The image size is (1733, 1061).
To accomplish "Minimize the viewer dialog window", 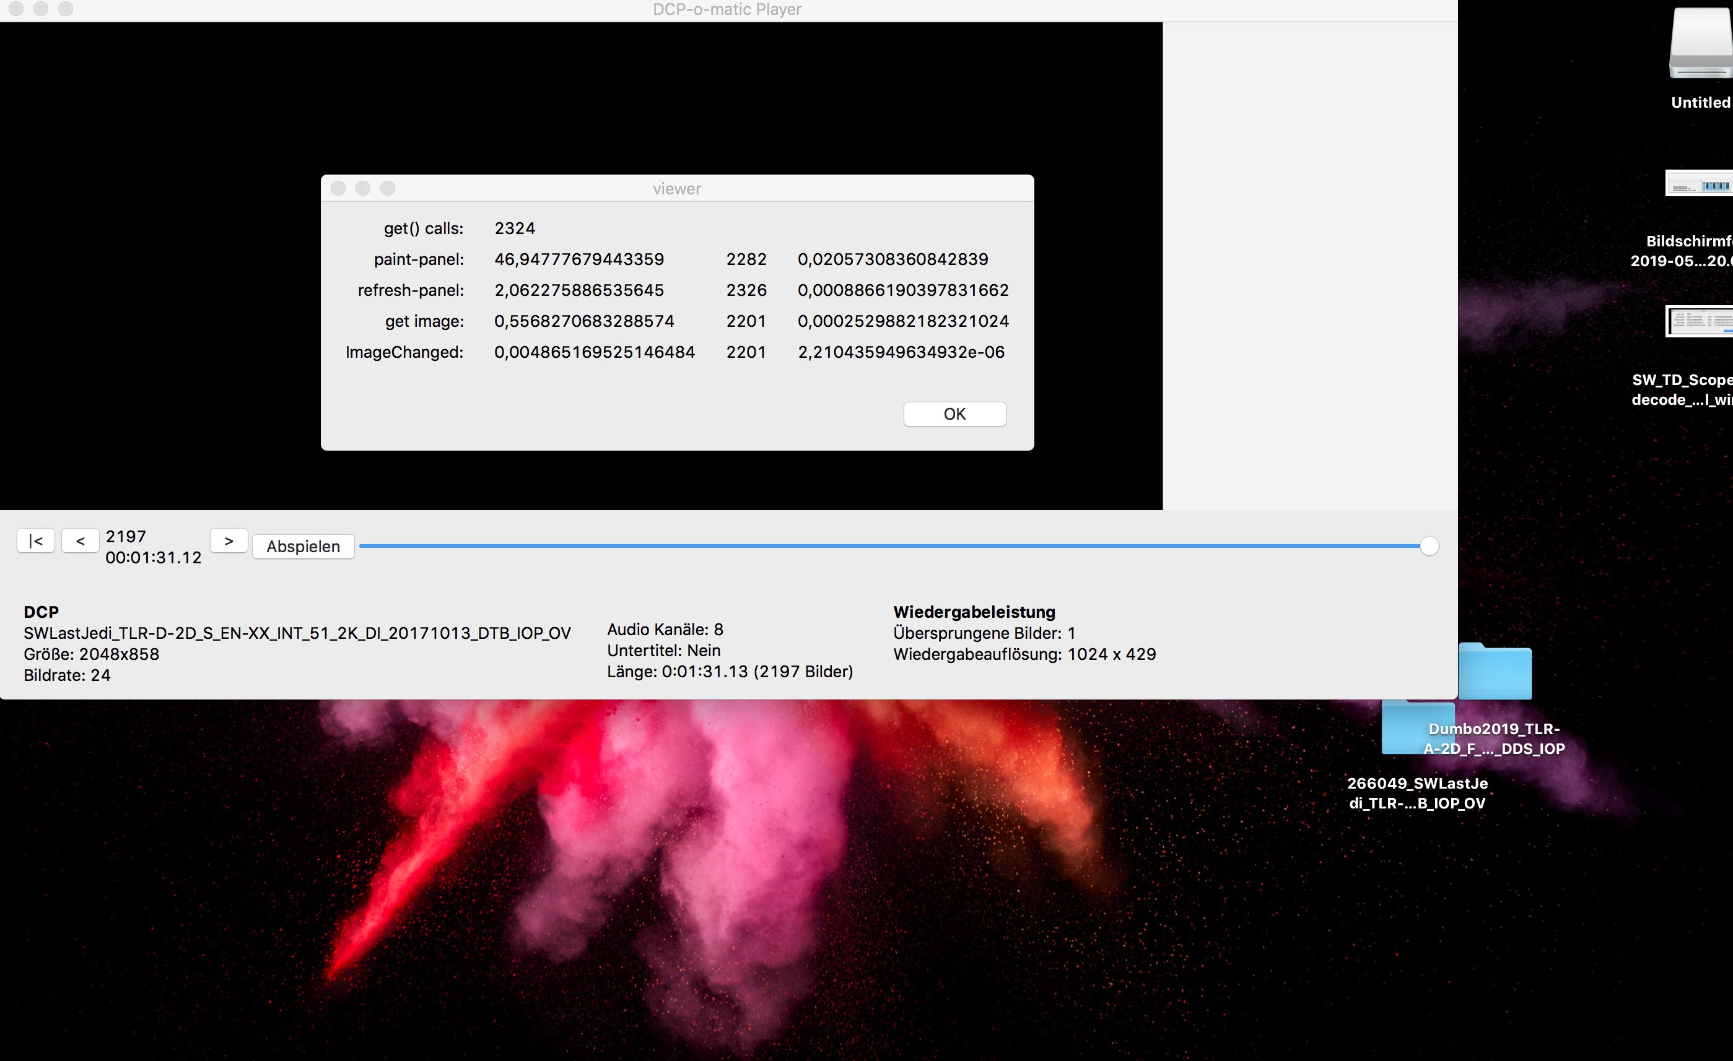I will coord(363,188).
